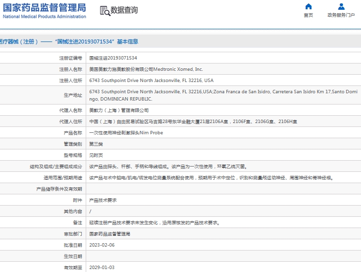The height and width of the screenshot is (272, 361).
Task: Select the 代理人名称 label
Action: [x=71, y=110]
